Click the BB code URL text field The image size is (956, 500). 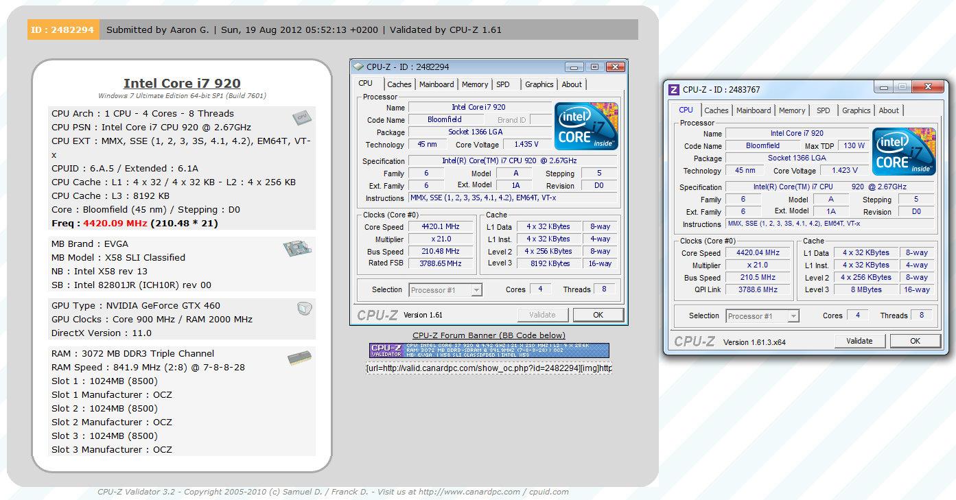489,368
